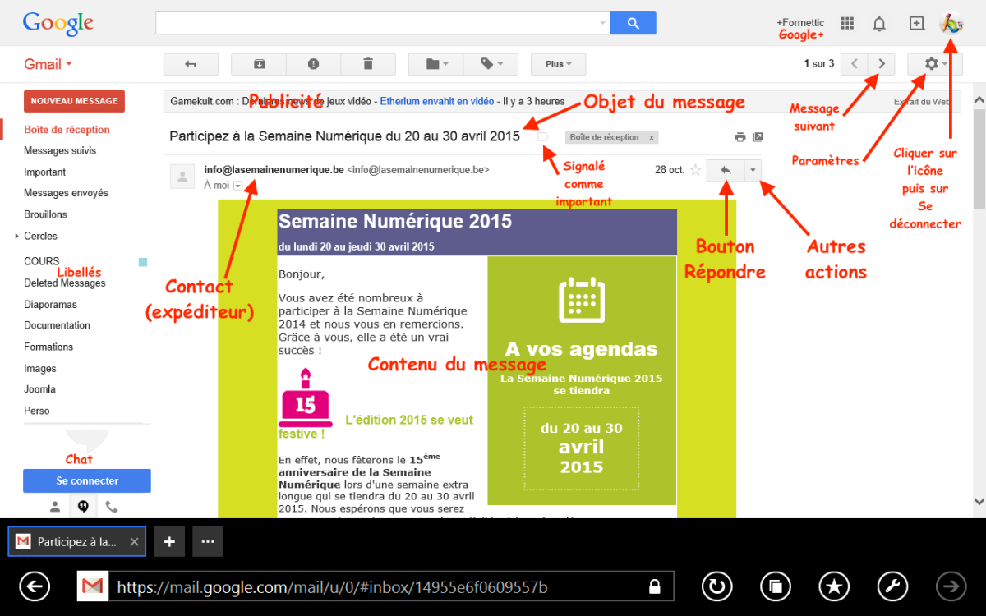Expand the Cercles section
This screenshot has height=616, width=986.
coord(17,236)
